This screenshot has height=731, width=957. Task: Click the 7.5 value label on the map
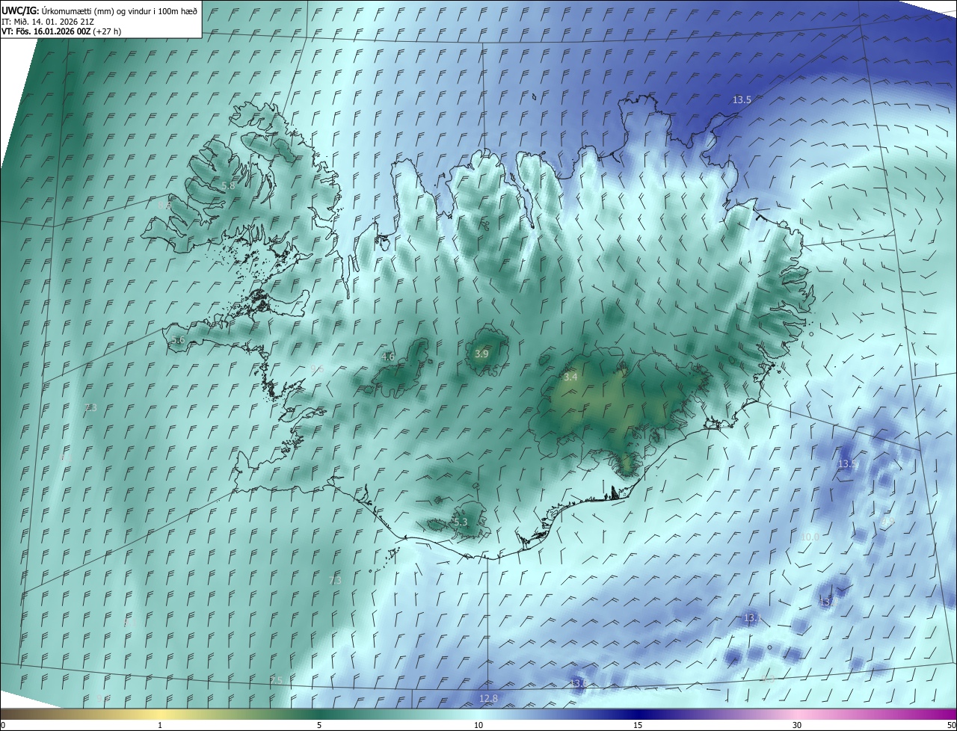(277, 680)
